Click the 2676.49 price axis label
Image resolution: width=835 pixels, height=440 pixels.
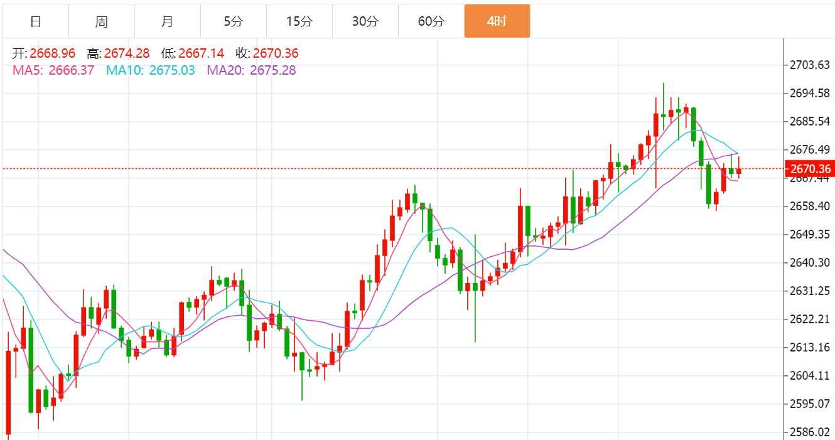pos(810,149)
